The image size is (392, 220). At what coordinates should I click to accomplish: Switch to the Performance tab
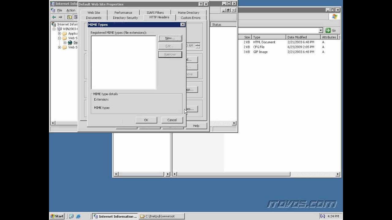point(123,13)
